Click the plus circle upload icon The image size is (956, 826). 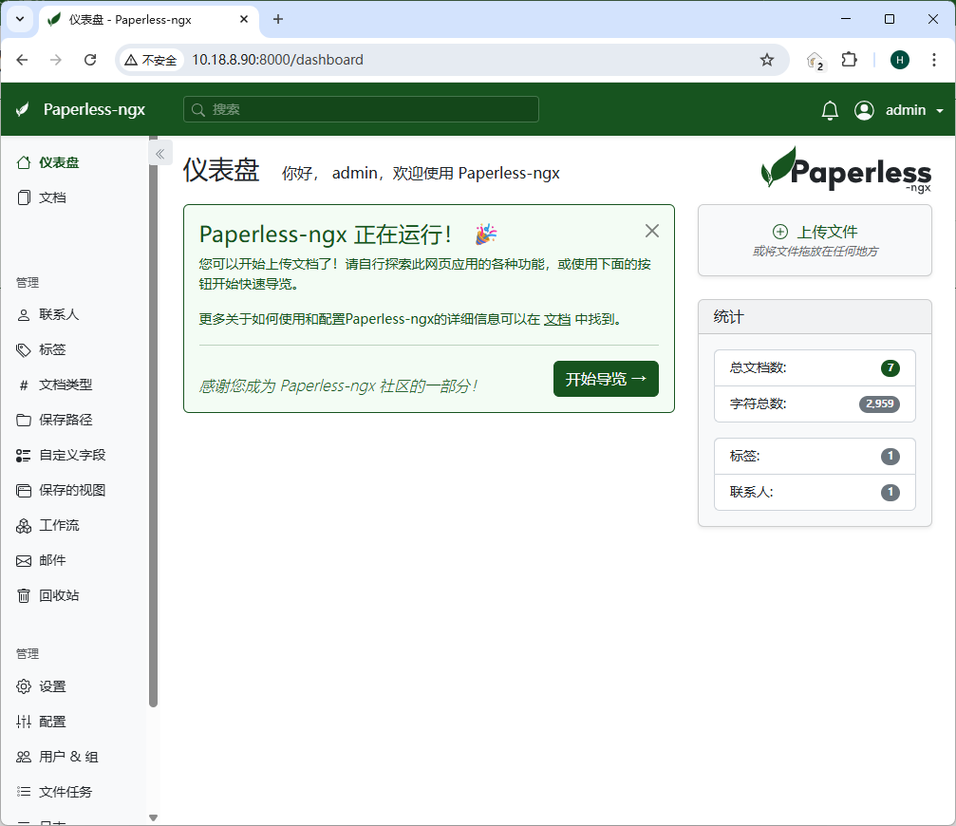click(779, 232)
